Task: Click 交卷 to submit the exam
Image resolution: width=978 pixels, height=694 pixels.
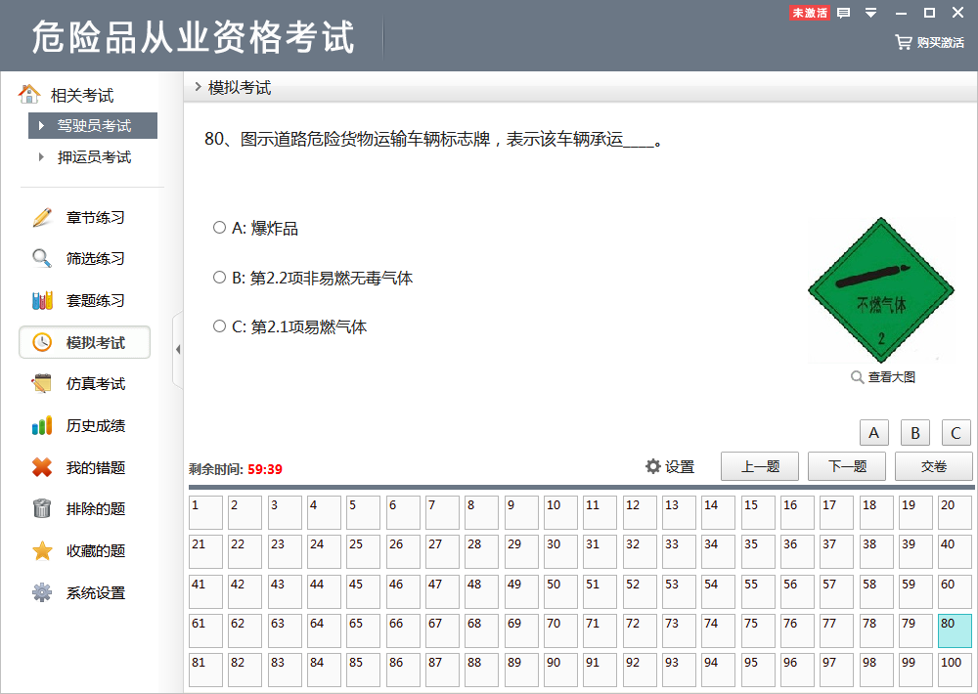Action: click(x=933, y=466)
